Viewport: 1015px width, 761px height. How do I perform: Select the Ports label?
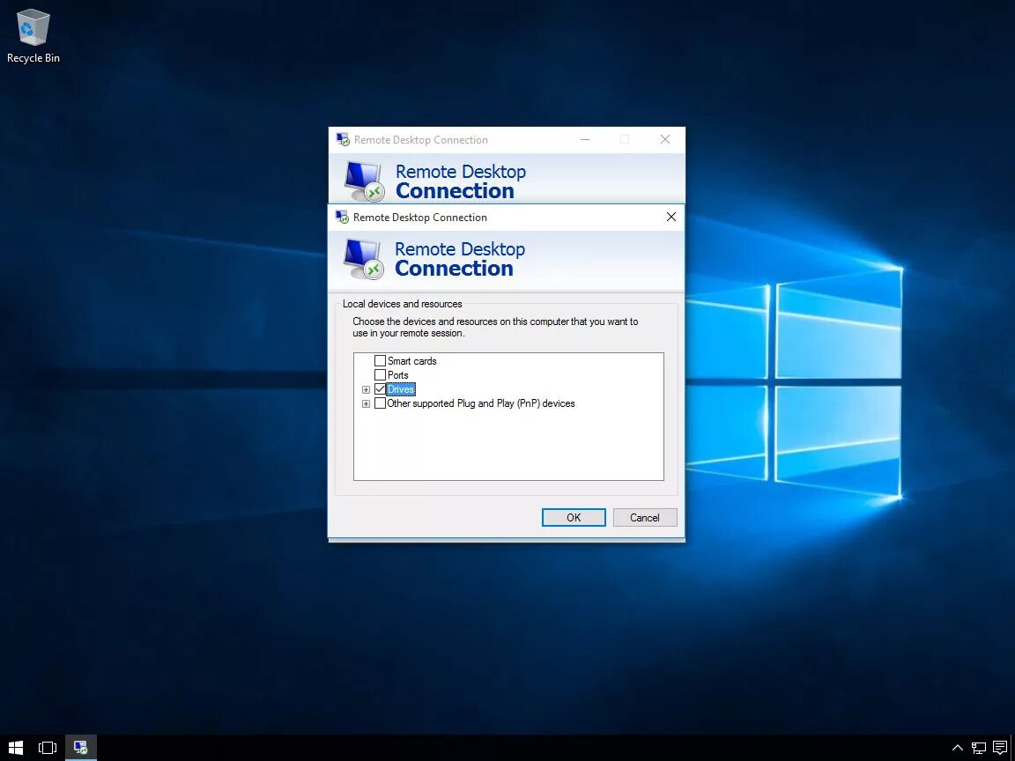[397, 375]
